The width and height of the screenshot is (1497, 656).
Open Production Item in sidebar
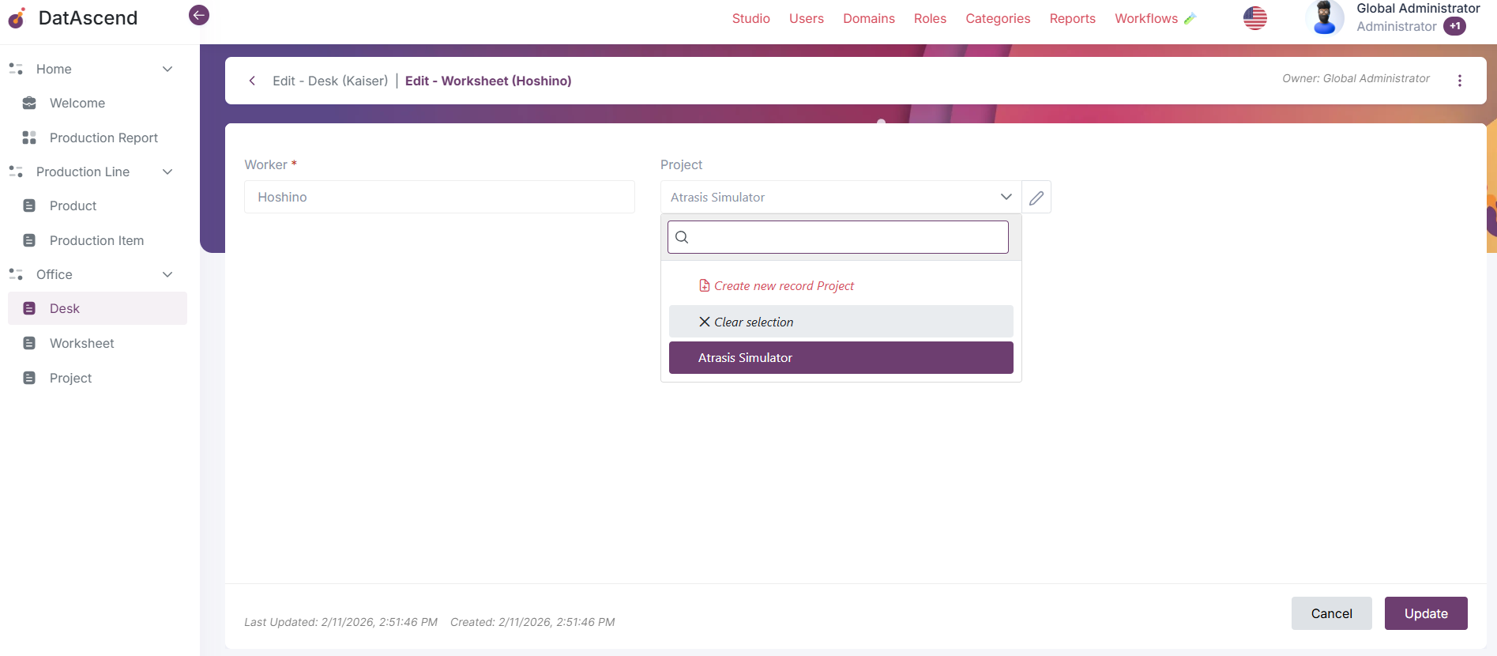point(96,240)
